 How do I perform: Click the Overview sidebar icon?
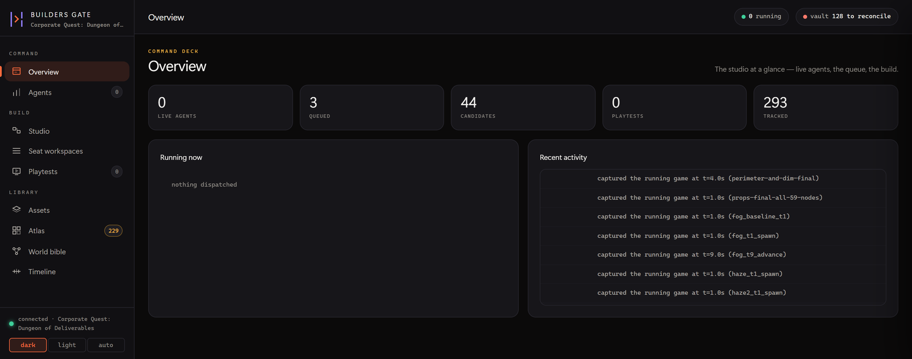tap(17, 72)
